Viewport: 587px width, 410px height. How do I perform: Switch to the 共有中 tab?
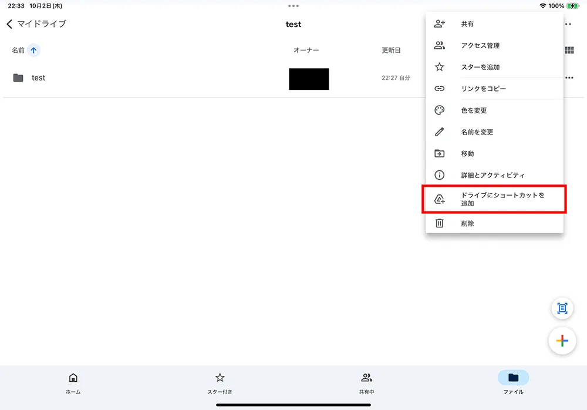point(367,383)
